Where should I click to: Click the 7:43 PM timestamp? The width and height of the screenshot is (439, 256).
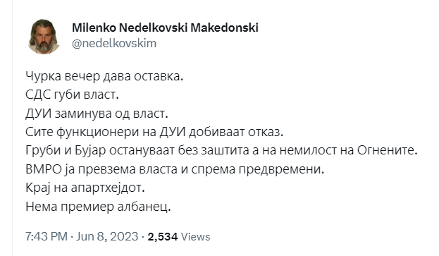47,237
